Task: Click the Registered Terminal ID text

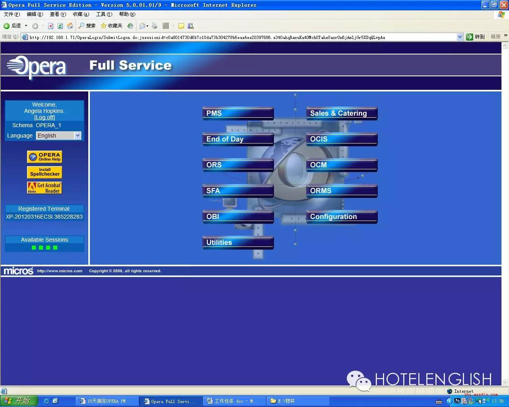Action: pyautogui.click(x=45, y=217)
